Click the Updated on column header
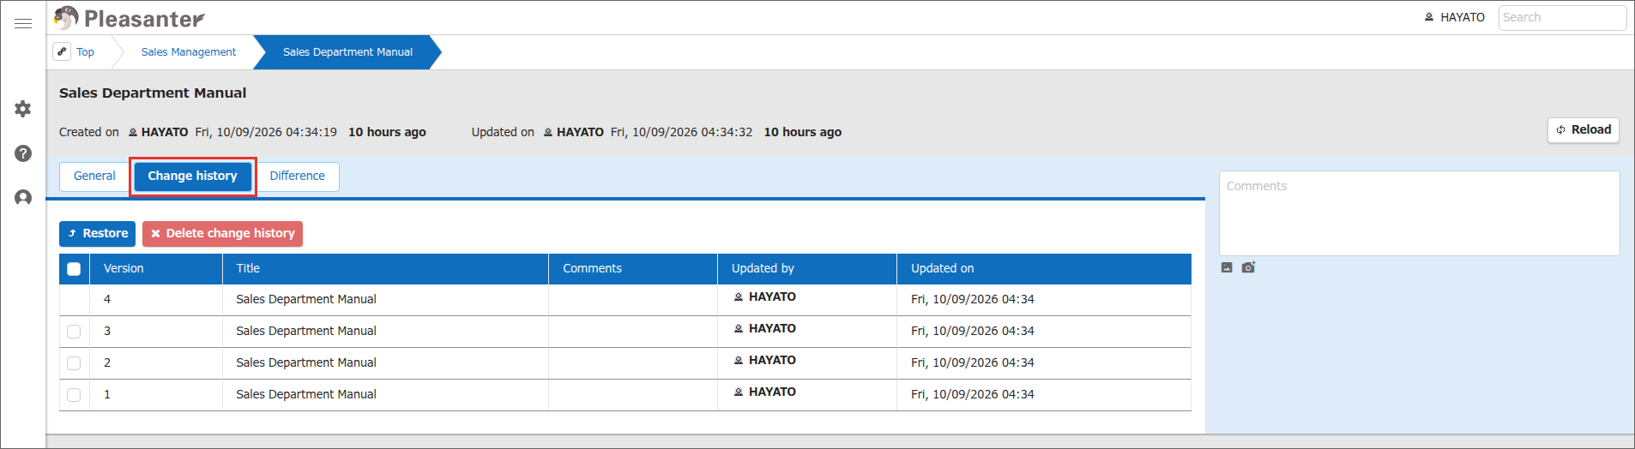 1044,268
